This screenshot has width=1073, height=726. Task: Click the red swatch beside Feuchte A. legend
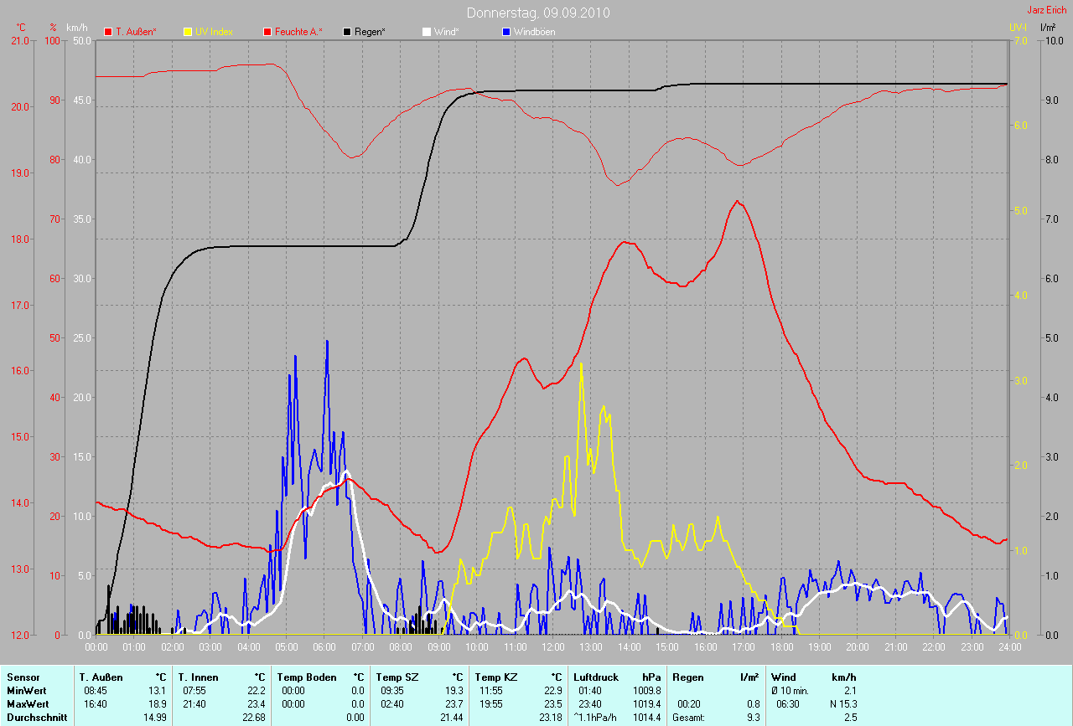[x=267, y=32]
